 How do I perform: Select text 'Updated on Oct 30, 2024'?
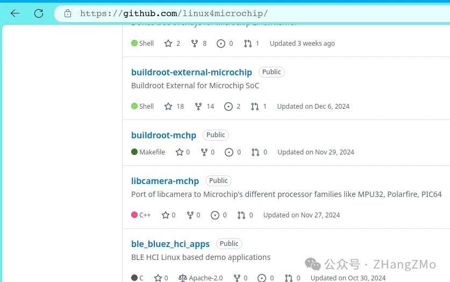(x=348, y=278)
